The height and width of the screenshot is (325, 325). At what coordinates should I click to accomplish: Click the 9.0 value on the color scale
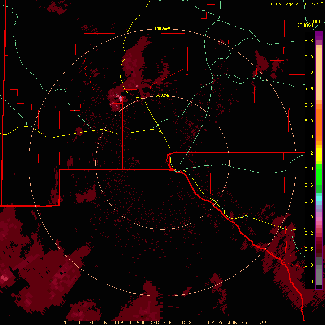point(309,57)
